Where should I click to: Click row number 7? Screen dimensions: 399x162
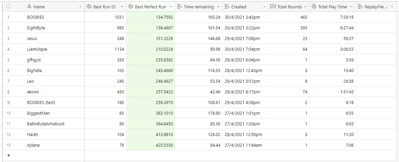(x=8, y=81)
